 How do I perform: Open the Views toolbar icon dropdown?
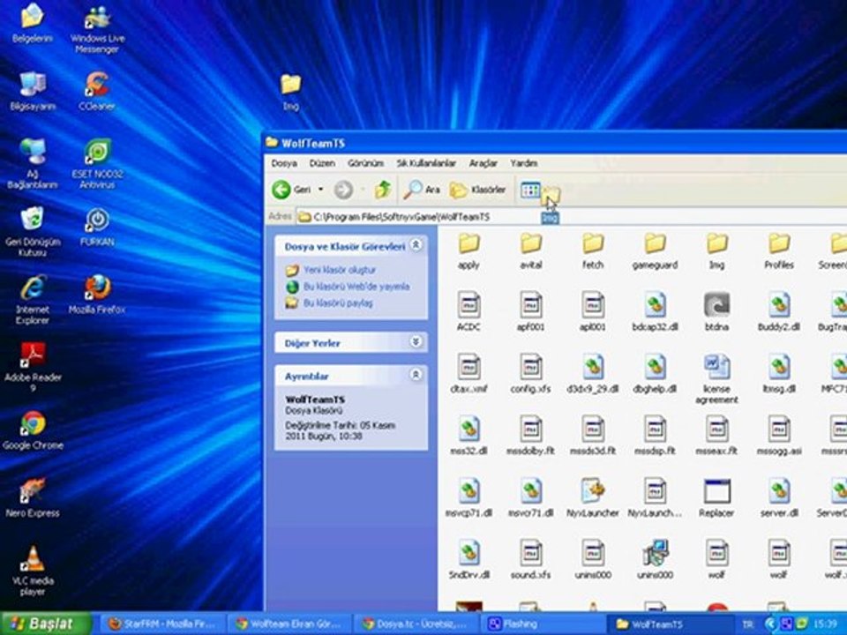pyautogui.click(x=530, y=190)
